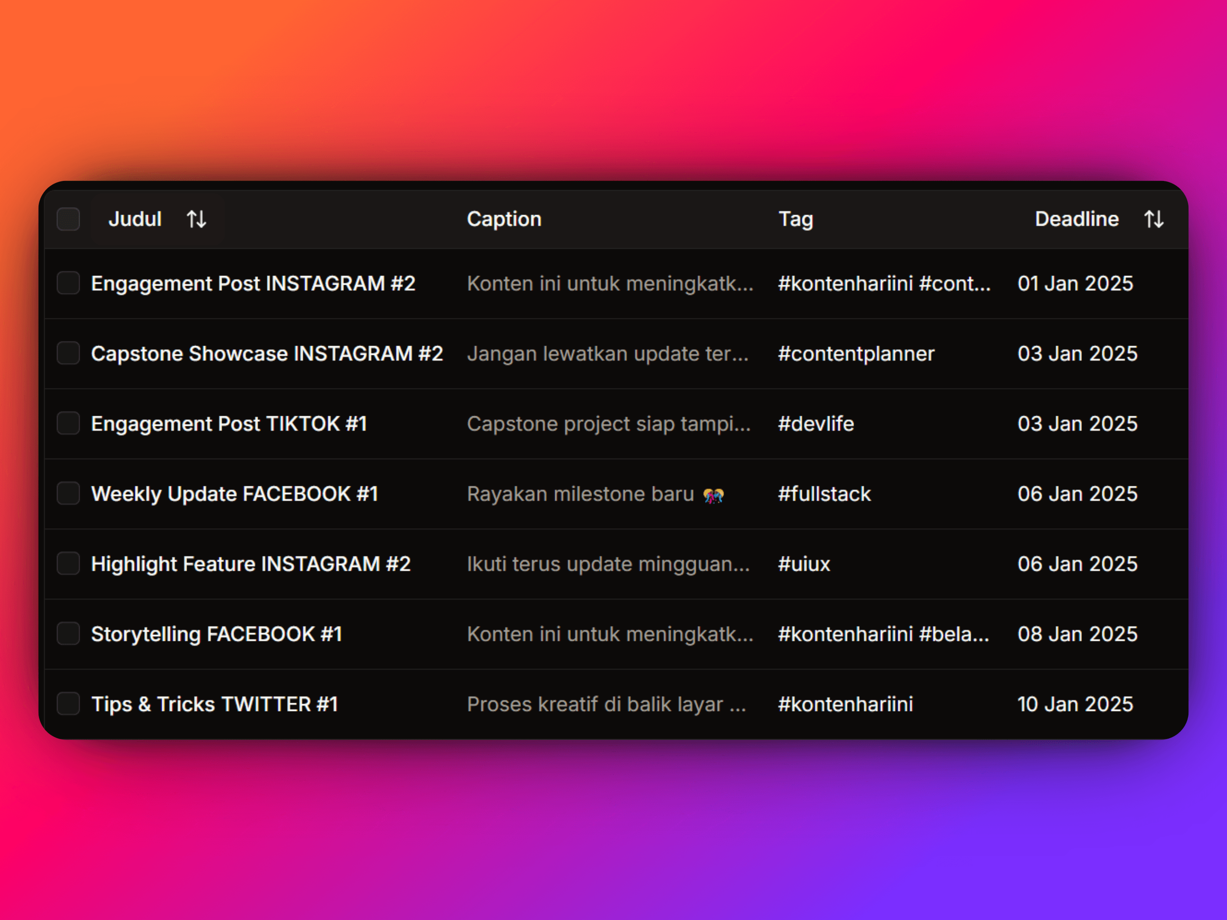This screenshot has width=1227, height=920.
Task: Open the Tips & Tricks TWITTER #1 title
Action: [214, 704]
